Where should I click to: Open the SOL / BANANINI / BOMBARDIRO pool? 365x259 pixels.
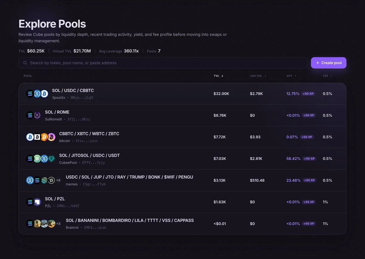(182, 224)
